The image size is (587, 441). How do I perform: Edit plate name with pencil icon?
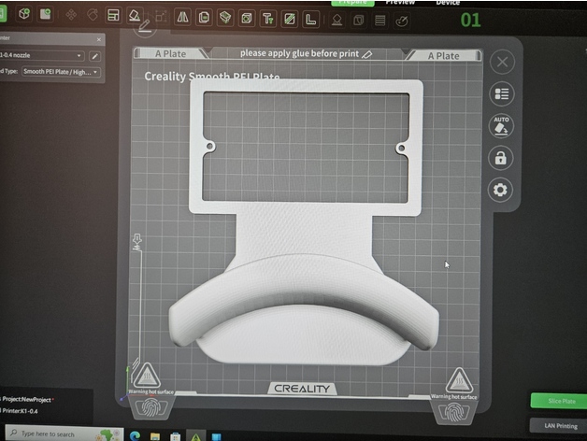[367, 54]
